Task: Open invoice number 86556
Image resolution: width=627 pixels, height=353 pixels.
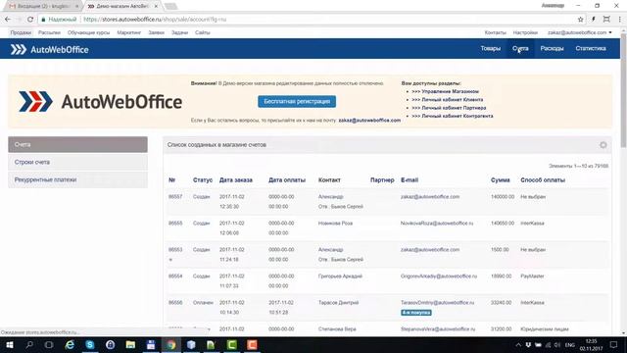Action: click(x=175, y=303)
